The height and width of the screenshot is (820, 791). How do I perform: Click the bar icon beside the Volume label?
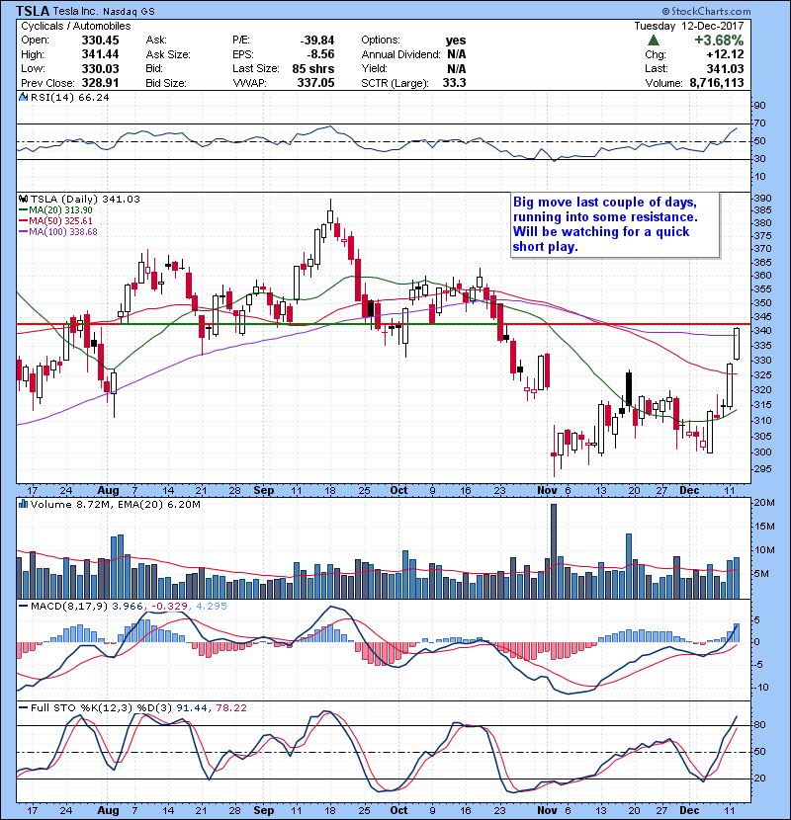pyautogui.click(x=23, y=504)
